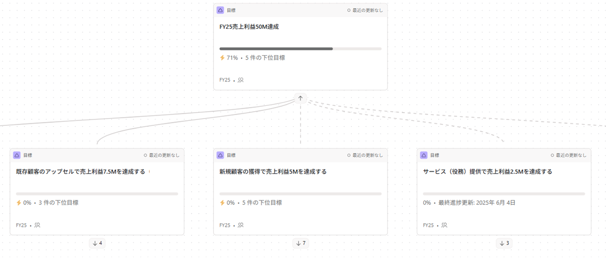This screenshot has width=606, height=258.
Task: Collapse sub-goals under FY25売上利益50M達成 with up arrow
Action: pos(301,98)
